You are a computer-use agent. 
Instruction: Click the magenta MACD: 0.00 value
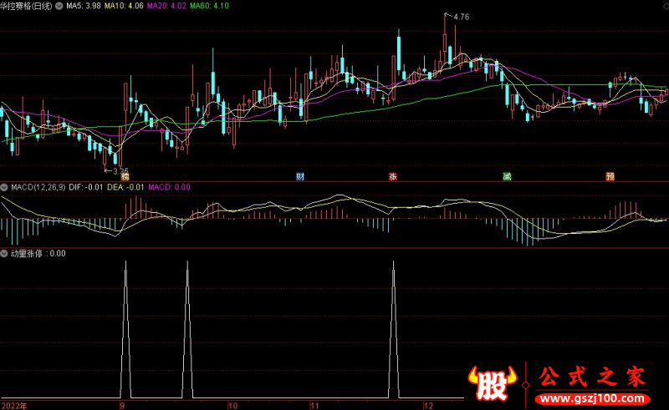point(170,187)
